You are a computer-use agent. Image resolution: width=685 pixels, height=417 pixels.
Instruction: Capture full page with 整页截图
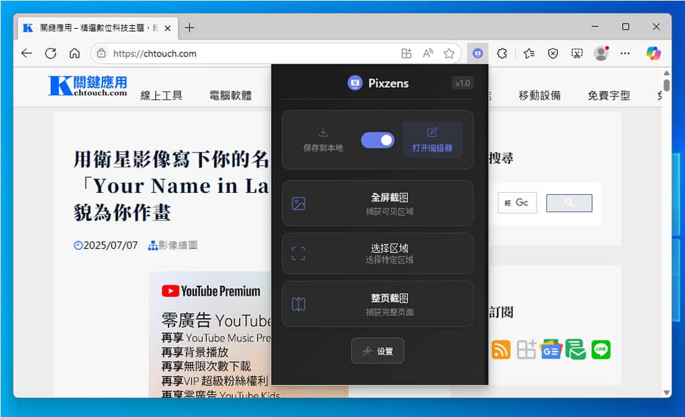(x=377, y=305)
